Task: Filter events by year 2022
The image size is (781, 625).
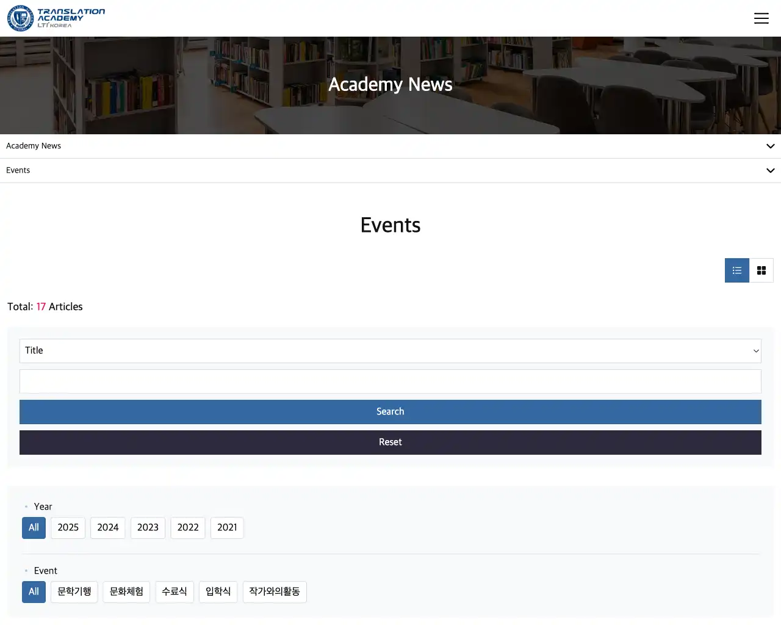Action: (x=188, y=528)
